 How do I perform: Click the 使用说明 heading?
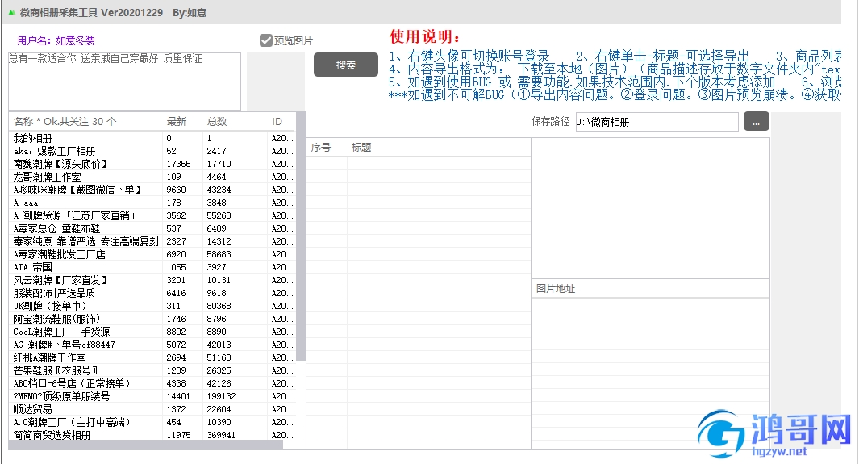click(x=424, y=36)
